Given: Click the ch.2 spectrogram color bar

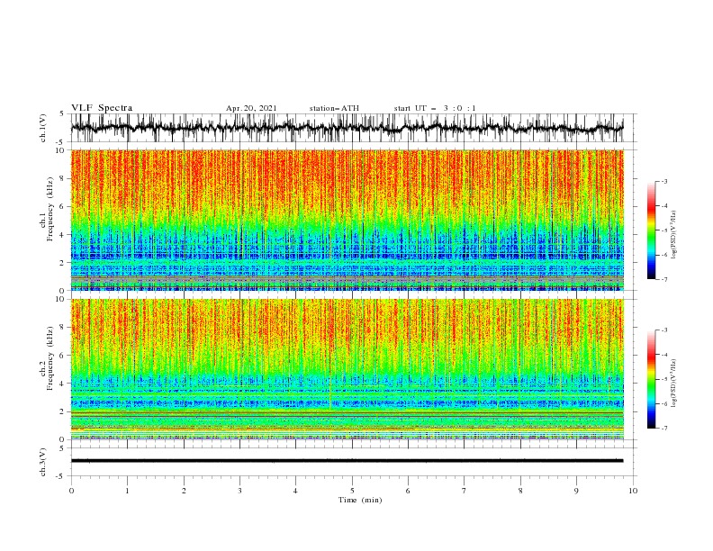Looking at the screenshot, I should (x=651, y=379).
